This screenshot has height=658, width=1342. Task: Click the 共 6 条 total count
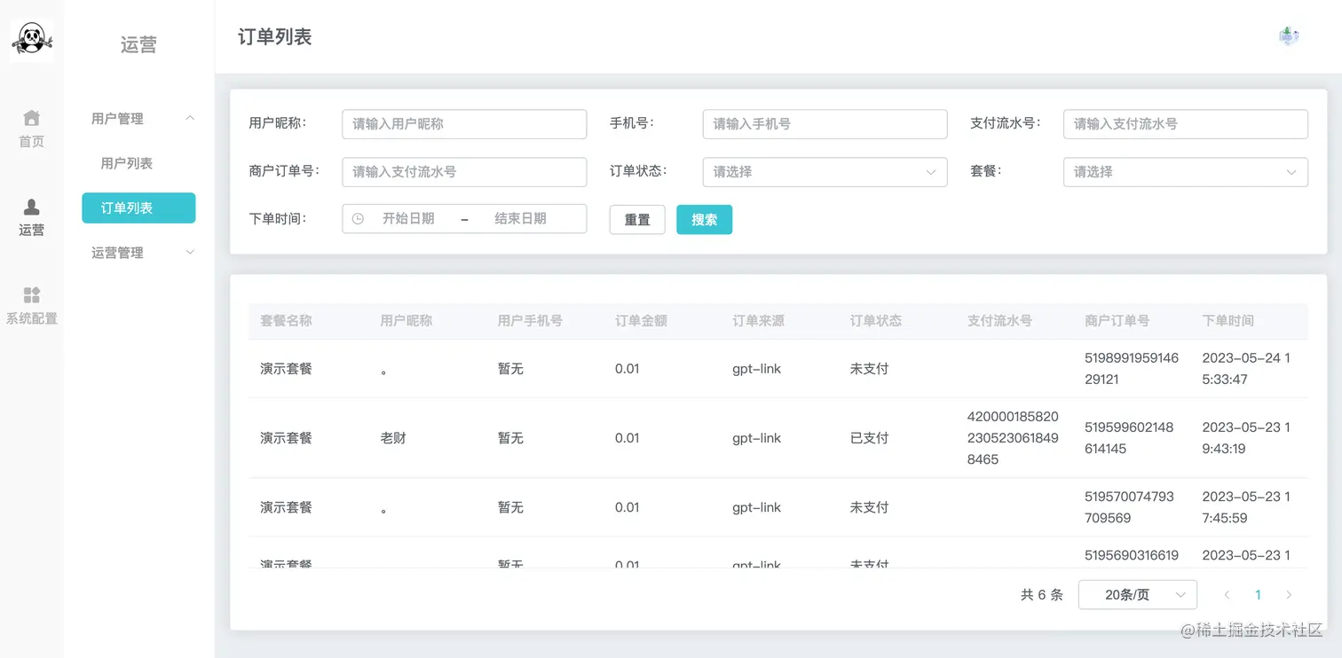pos(1042,595)
